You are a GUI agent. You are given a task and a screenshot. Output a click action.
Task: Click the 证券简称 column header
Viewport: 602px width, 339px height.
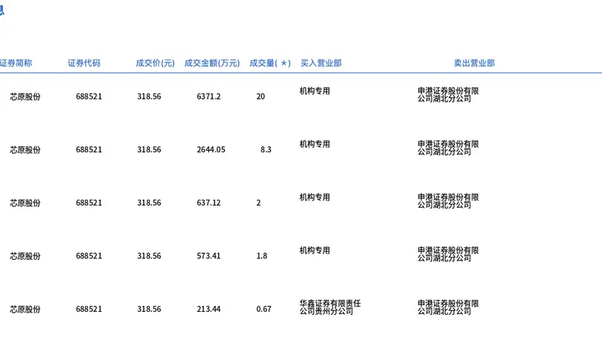(x=16, y=63)
